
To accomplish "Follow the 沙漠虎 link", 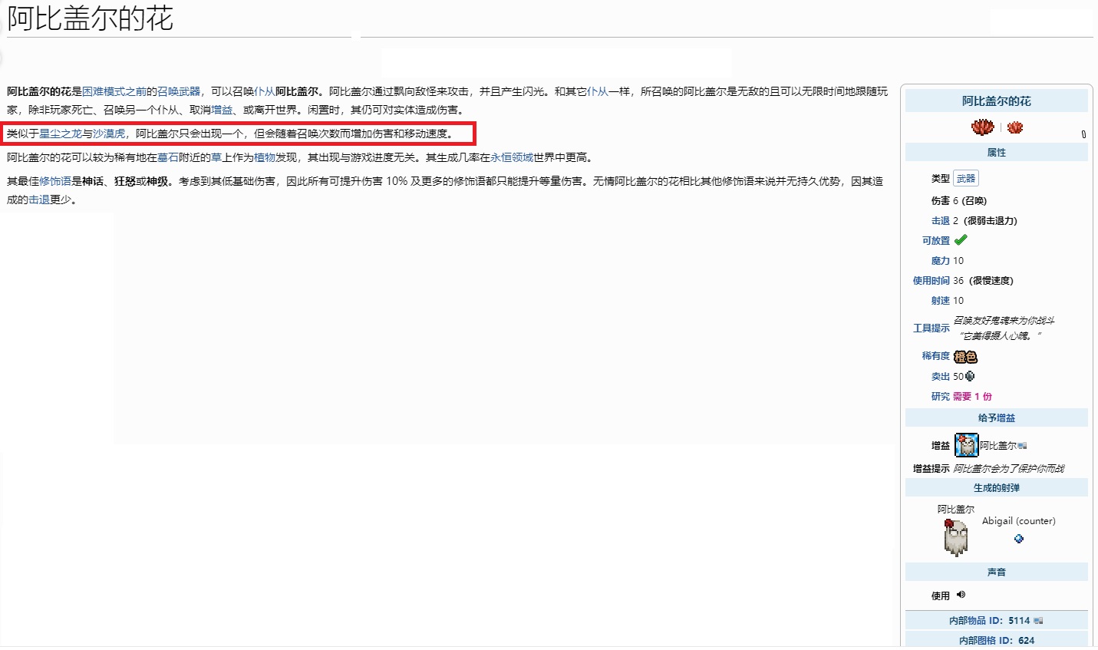I will click(109, 134).
